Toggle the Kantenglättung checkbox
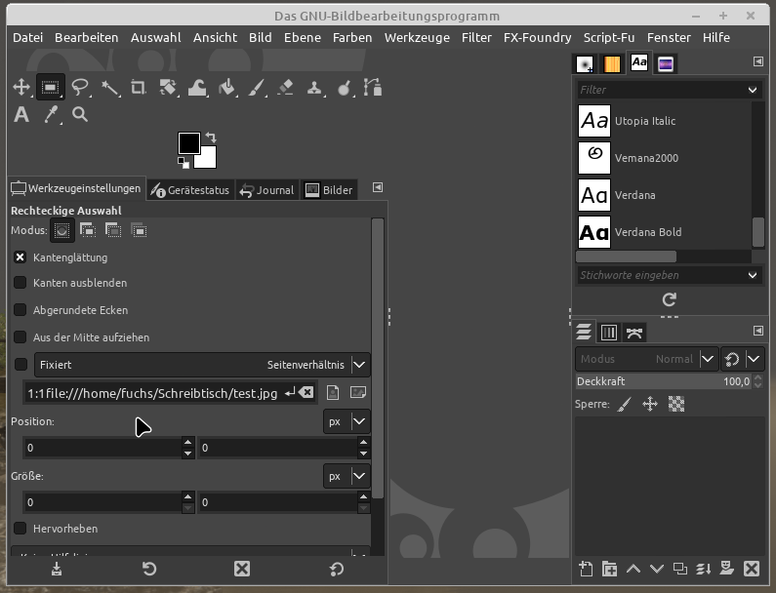The image size is (776, 593). pyautogui.click(x=20, y=257)
